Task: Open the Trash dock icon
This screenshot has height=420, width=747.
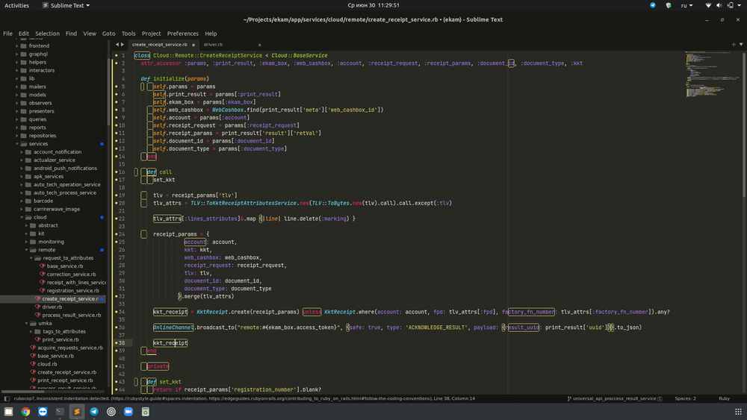Action: [x=146, y=411]
